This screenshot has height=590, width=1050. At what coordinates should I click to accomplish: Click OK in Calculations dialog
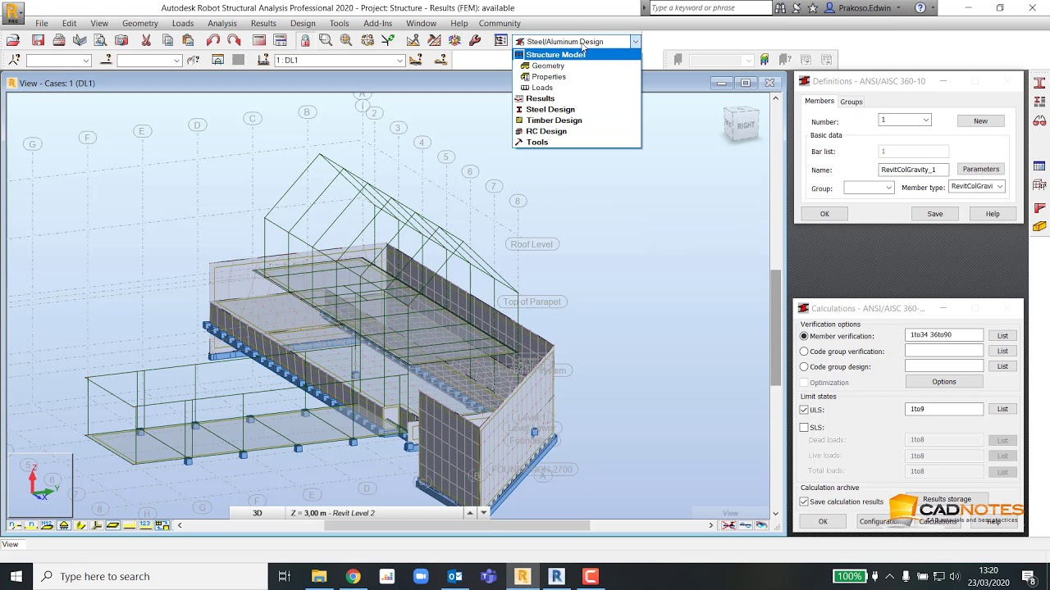coord(823,521)
